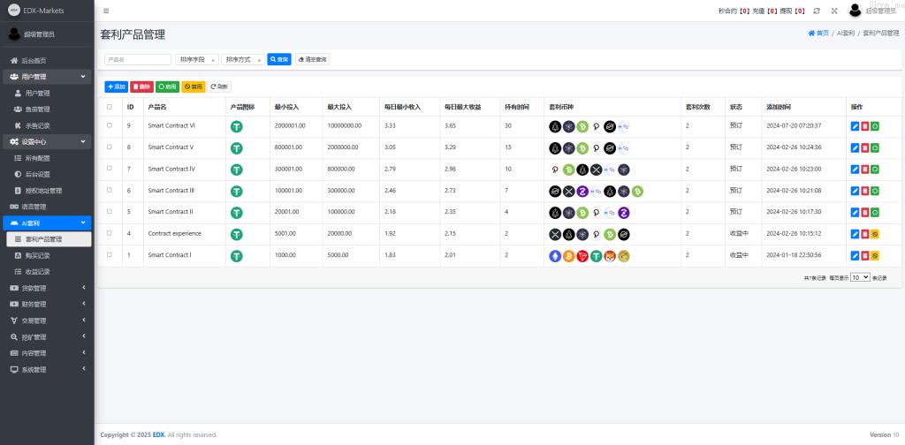The height and width of the screenshot is (445, 905).
Task: Select 后台首页 in the sidebar menu
Action: pos(34,61)
